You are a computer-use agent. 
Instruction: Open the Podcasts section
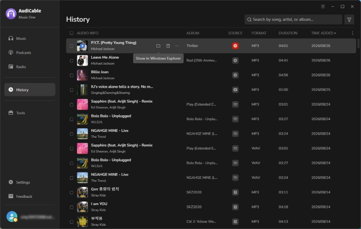(x=30, y=52)
